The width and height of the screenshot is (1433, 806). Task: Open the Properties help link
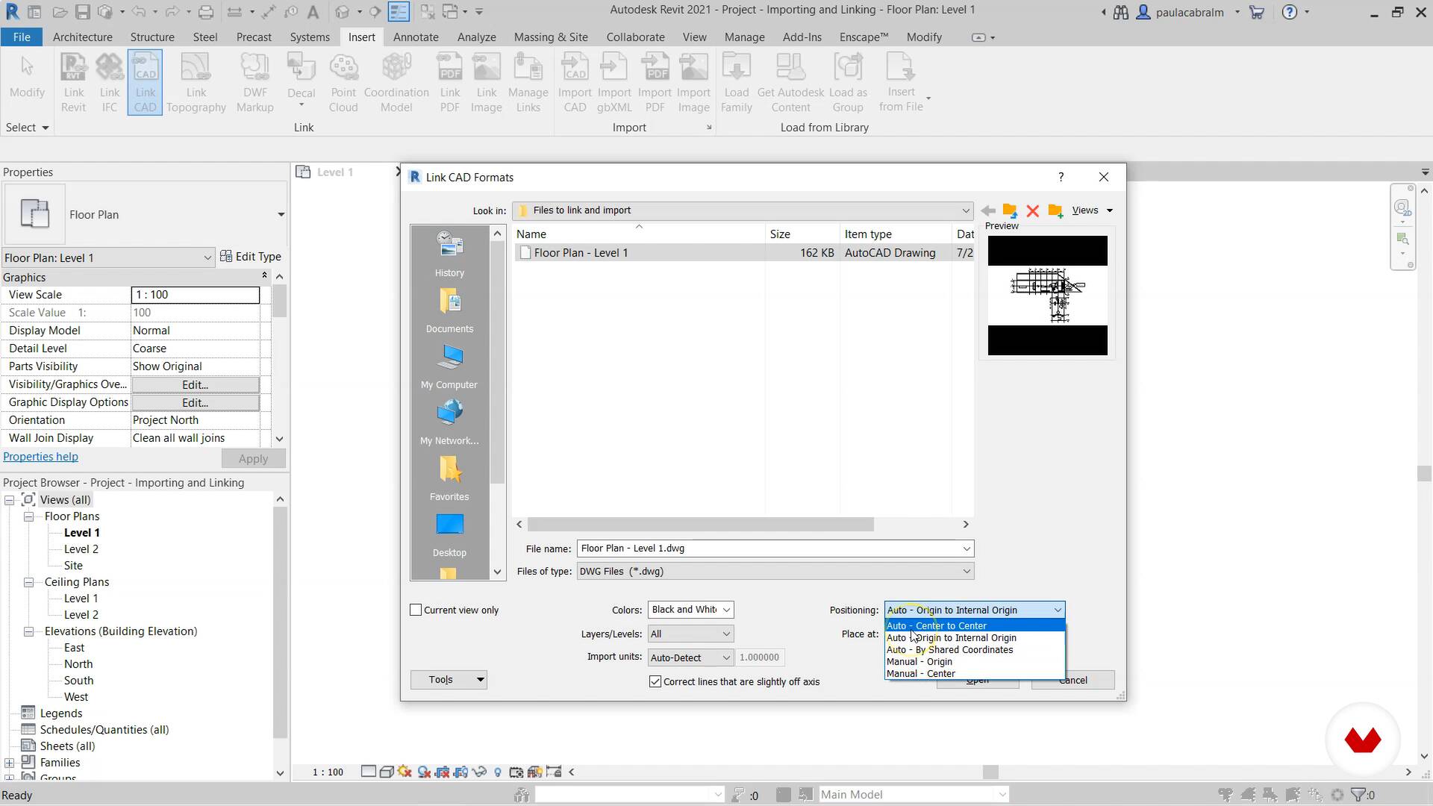[40, 457]
